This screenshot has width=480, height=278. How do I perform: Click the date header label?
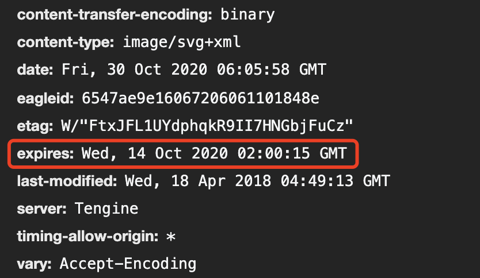tap(35, 69)
